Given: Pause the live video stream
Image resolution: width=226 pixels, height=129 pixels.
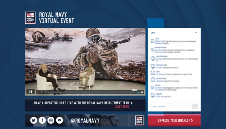Looking at the screenshot, I should (x=31, y=92).
